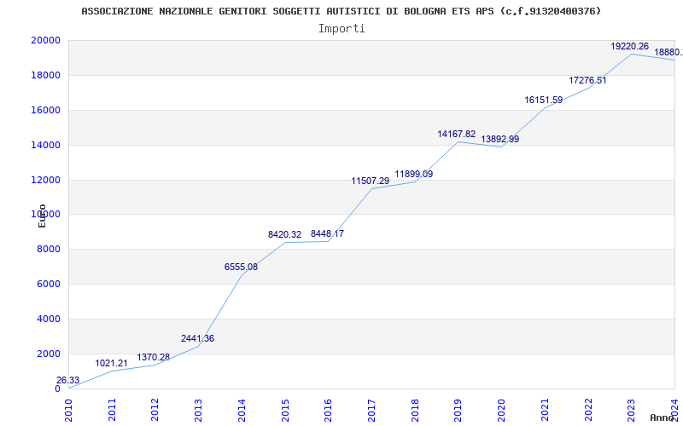This screenshot has width=683, height=426.
Task: Click the x-axis year 2014
Action: tap(242, 411)
